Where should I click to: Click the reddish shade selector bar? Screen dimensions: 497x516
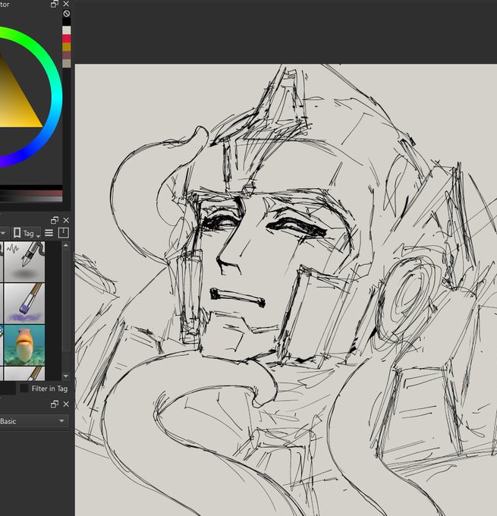pyautogui.click(x=31, y=193)
